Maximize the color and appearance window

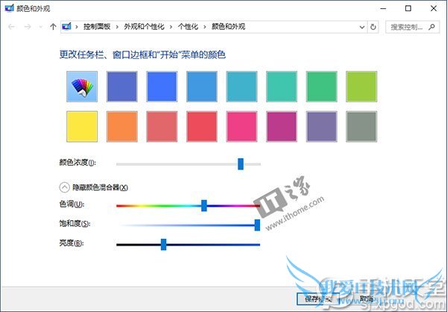[408, 8]
